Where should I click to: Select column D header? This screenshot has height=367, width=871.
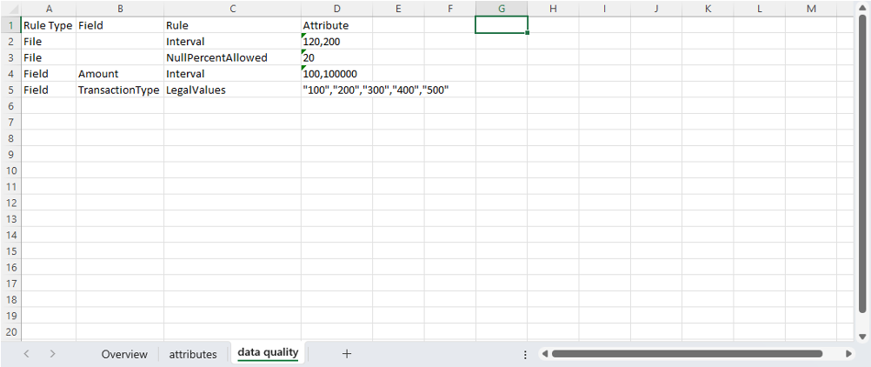coord(336,9)
